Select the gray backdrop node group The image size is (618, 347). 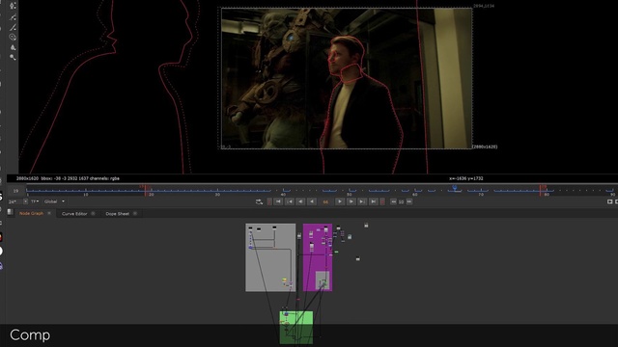[270, 257]
